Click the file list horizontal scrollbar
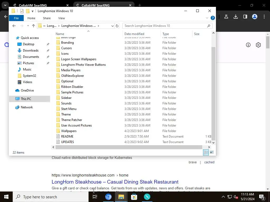This screenshot has height=202, width=270. pyautogui.click(x=129, y=147)
